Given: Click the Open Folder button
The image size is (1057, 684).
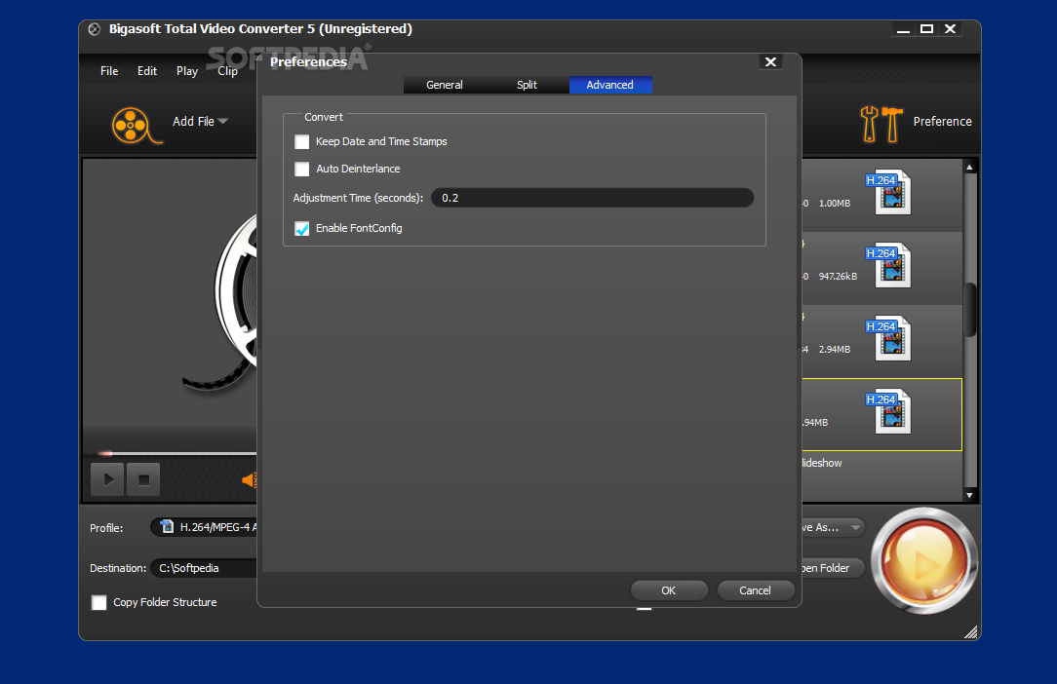Looking at the screenshot, I should (833, 568).
